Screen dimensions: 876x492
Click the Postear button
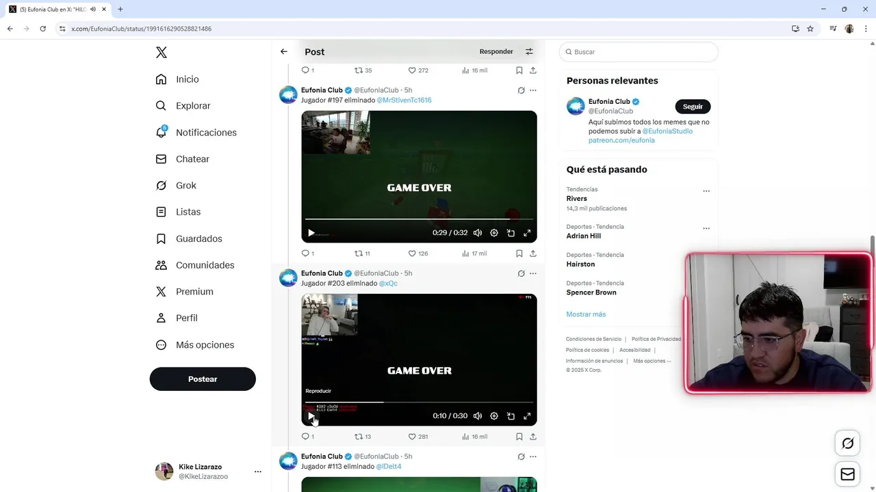coord(203,379)
